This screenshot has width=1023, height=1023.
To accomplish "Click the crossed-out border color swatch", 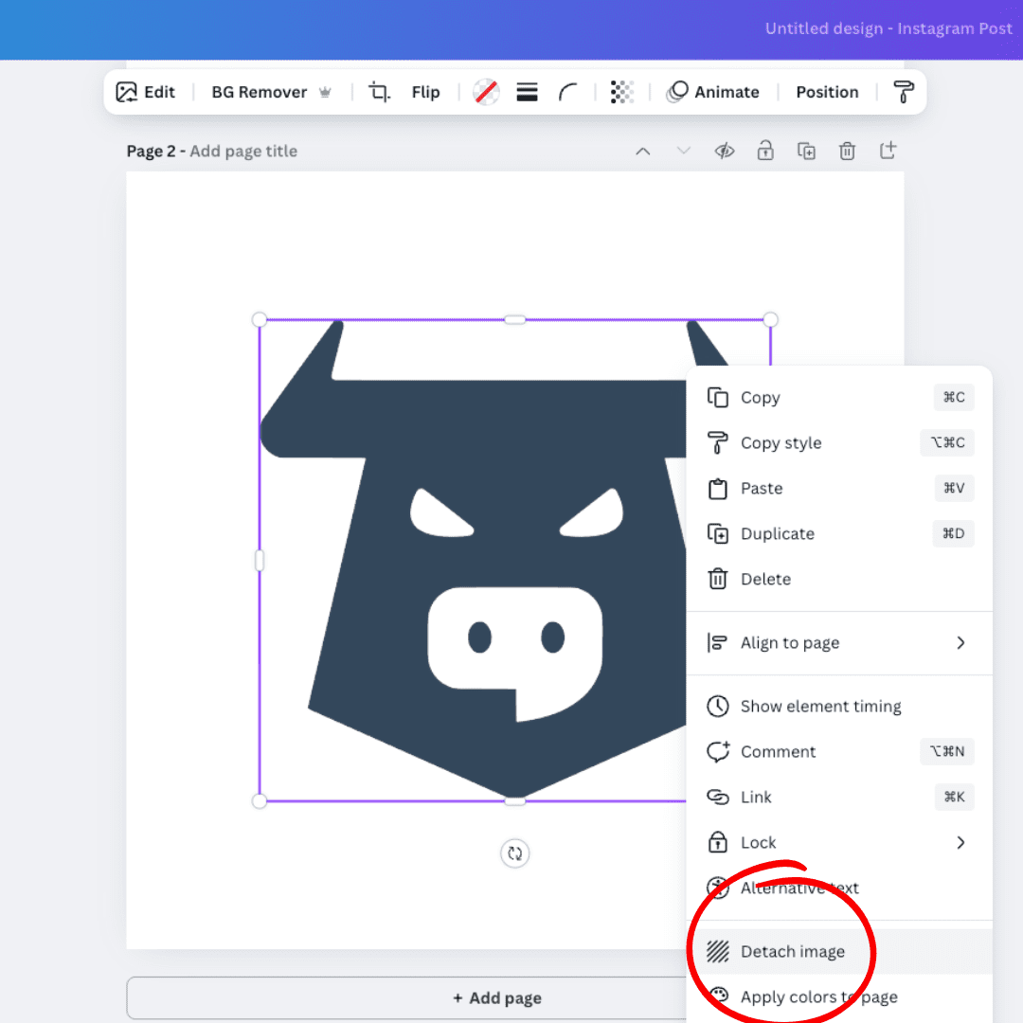I will pyautogui.click(x=486, y=92).
